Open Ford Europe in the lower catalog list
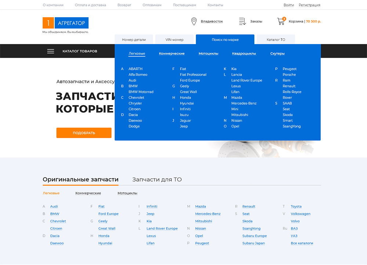The width and height of the screenshot is (367, 265). [108, 214]
